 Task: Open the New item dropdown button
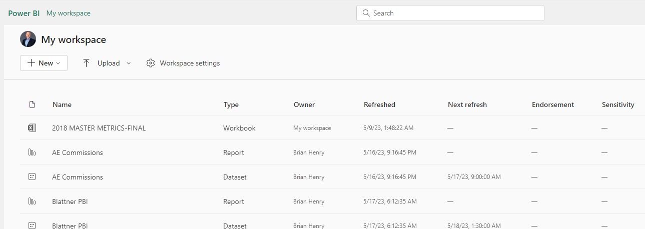44,63
